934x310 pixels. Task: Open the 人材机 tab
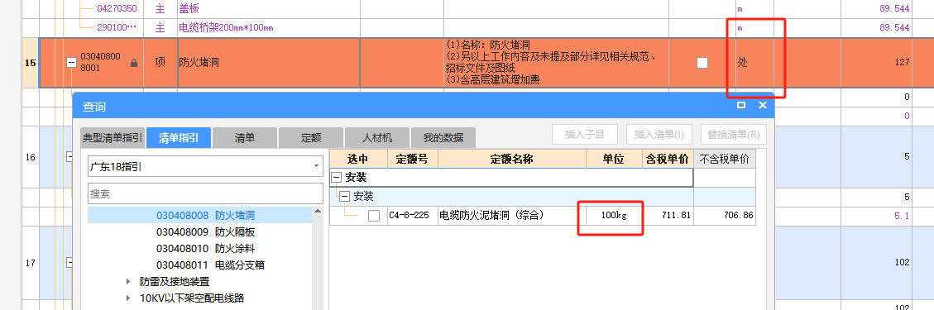tap(377, 138)
